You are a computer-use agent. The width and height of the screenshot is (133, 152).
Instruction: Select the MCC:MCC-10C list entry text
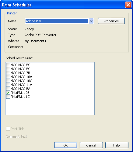click(x=21, y=81)
